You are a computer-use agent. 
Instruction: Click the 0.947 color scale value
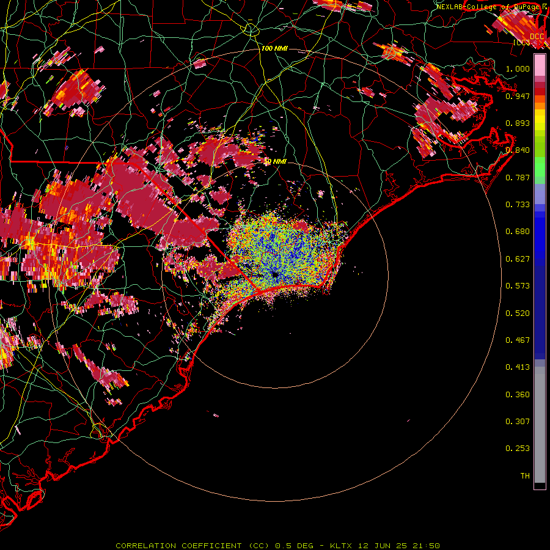(518, 96)
